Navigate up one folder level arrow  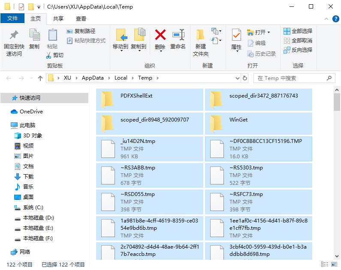(x=40, y=78)
